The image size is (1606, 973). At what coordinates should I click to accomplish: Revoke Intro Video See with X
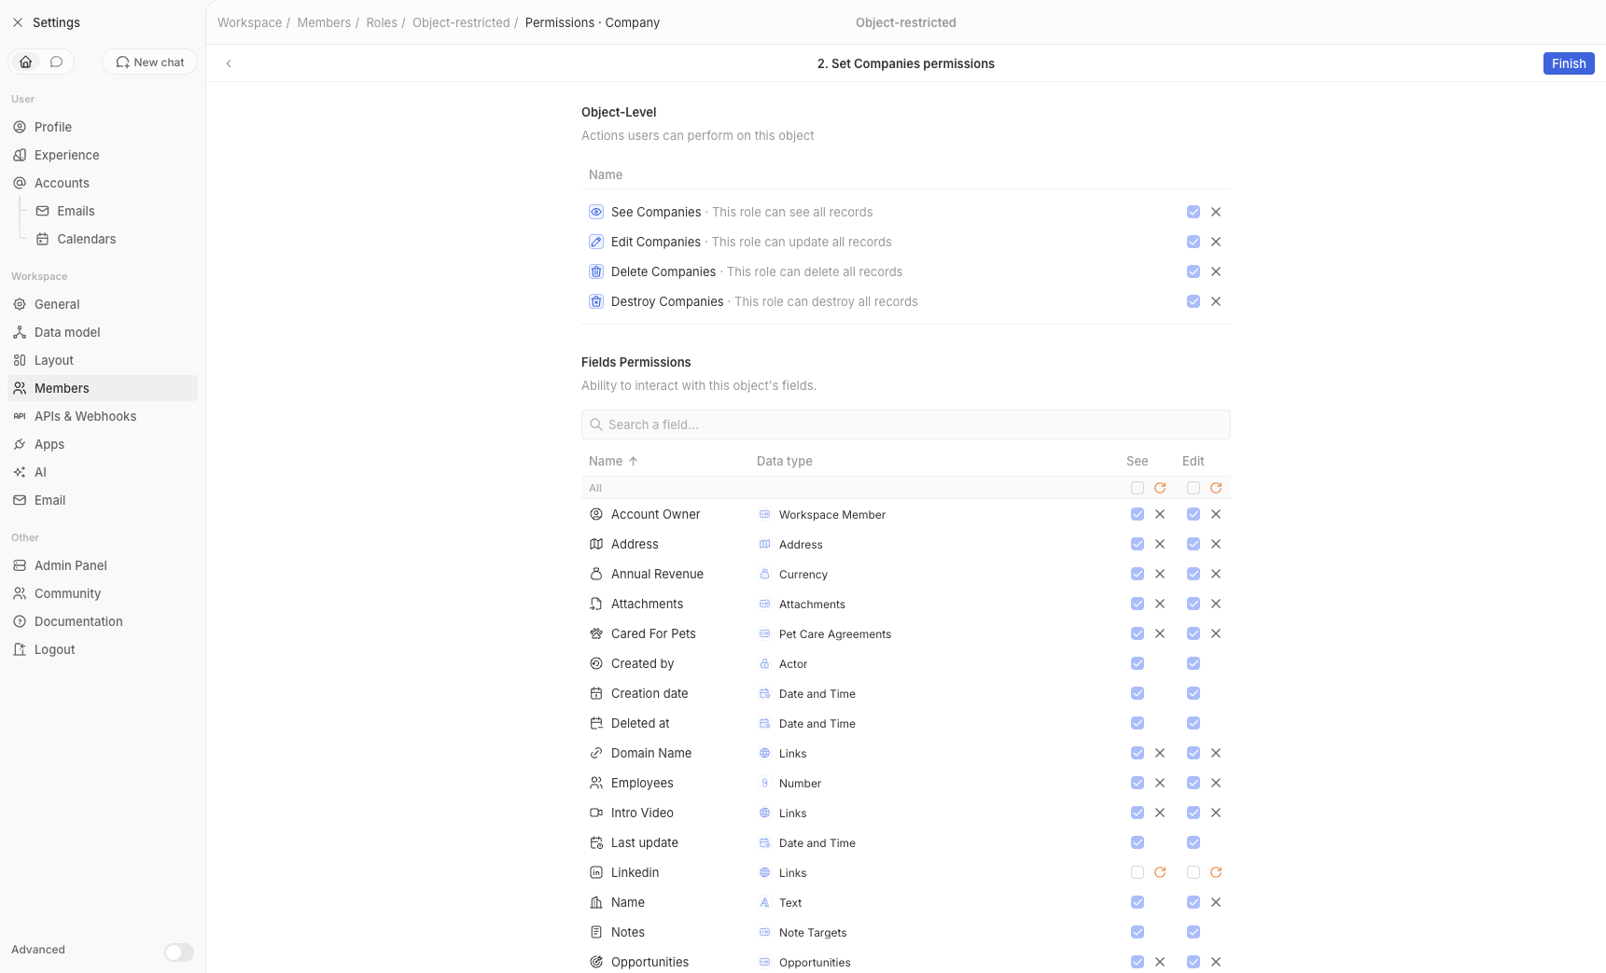pos(1160,813)
